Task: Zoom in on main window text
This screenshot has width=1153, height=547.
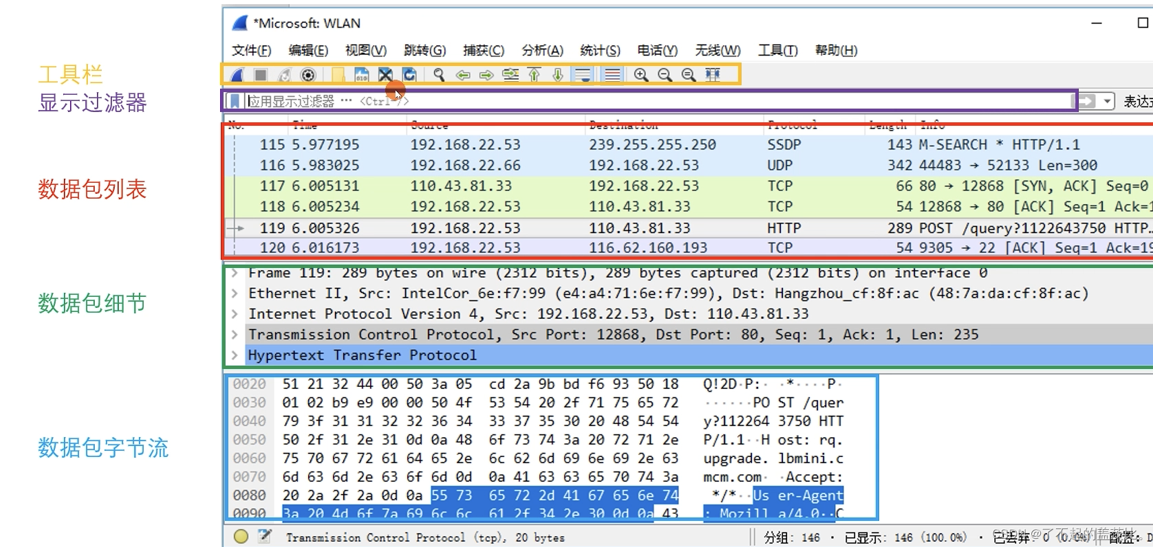Action: (641, 75)
